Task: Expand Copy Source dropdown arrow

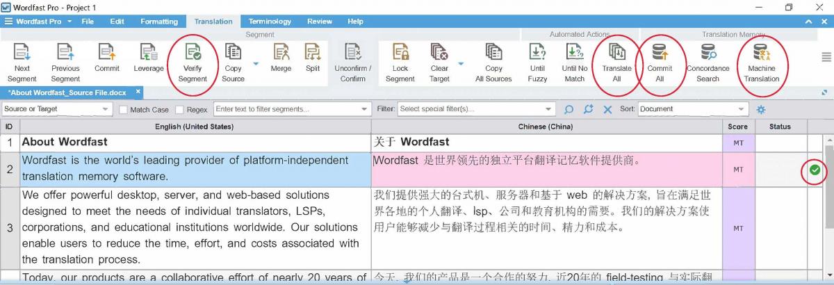Action: (x=256, y=64)
